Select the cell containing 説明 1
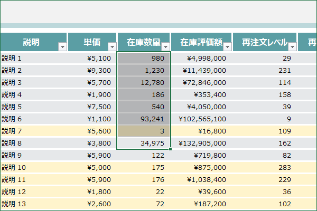Image resolution: width=317 pixels, height=211 pixels. pyautogui.click(x=34, y=59)
